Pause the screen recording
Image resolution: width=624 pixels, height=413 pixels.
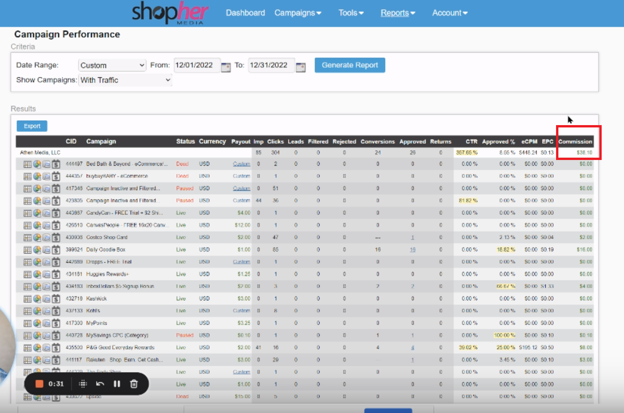(x=117, y=384)
